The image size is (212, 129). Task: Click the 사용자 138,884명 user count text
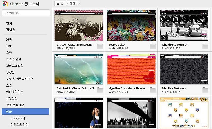171,92
